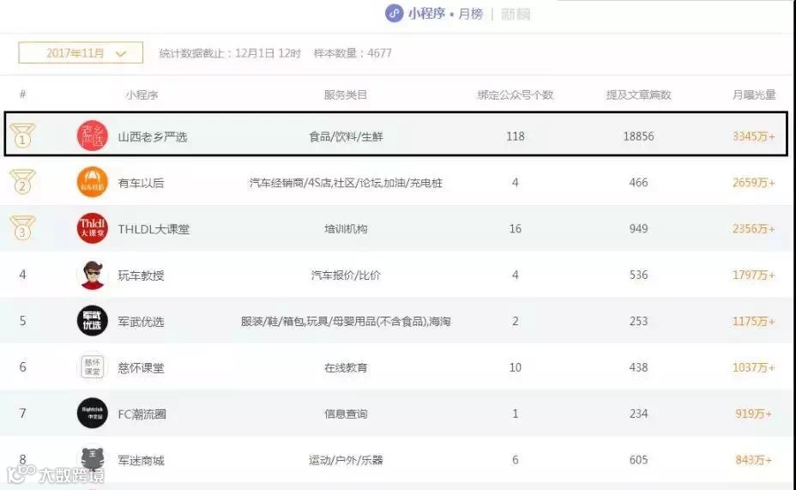796x490 pixels.
Task: Click the 提及文章篇数 column header
Action: coord(639,95)
